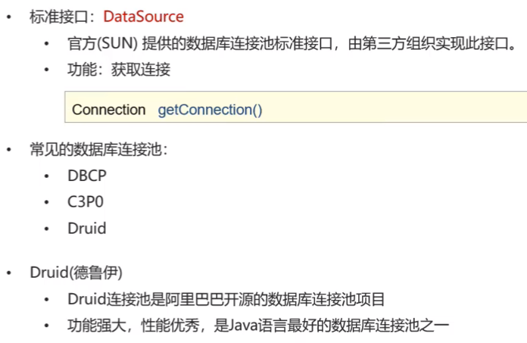The width and height of the screenshot is (527, 343).
Task: Select the DBCP list item
Action: [x=87, y=176]
